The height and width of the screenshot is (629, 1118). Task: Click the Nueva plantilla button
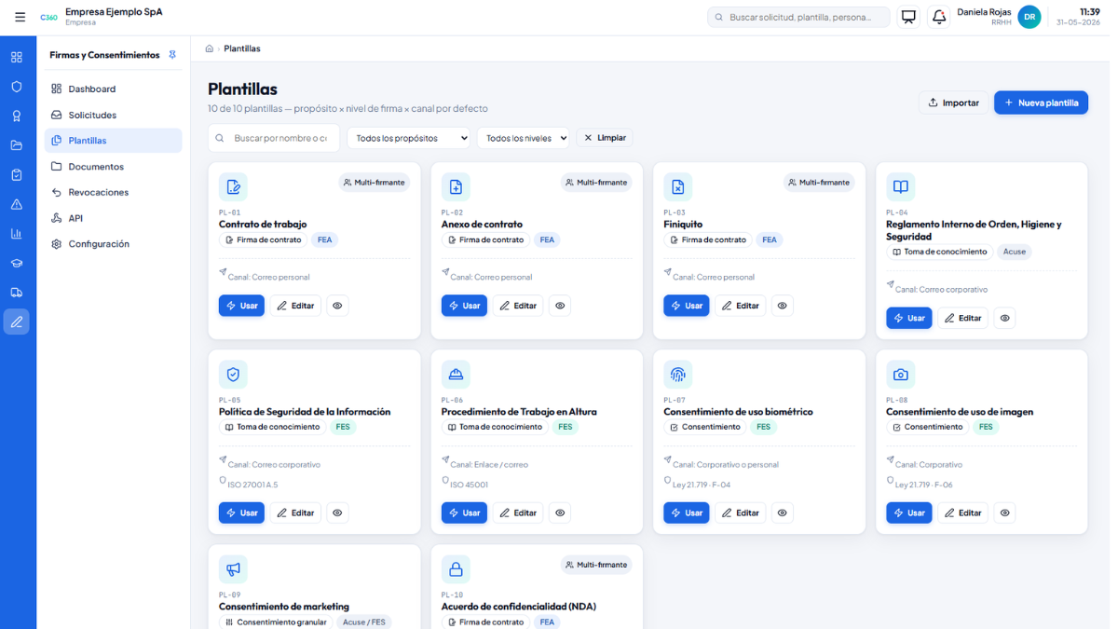1041,103
